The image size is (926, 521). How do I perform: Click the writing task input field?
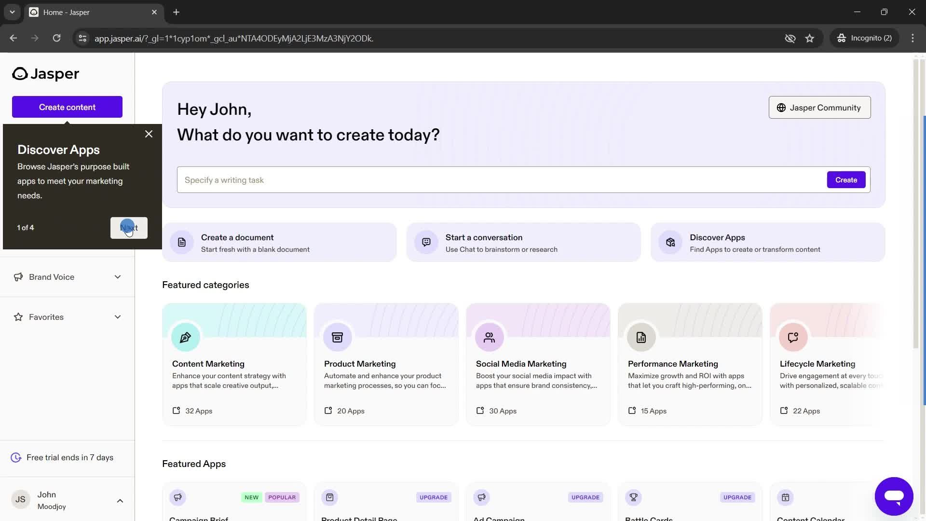tap(500, 180)
